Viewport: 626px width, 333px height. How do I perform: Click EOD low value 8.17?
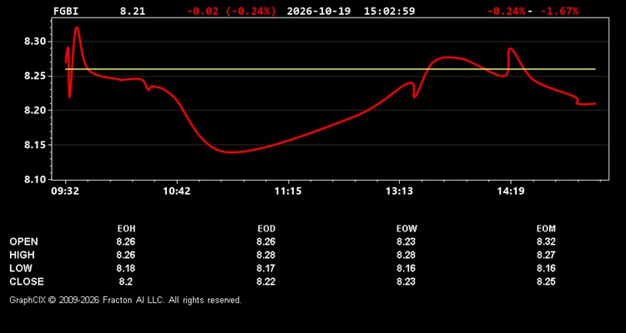point(266,268)
